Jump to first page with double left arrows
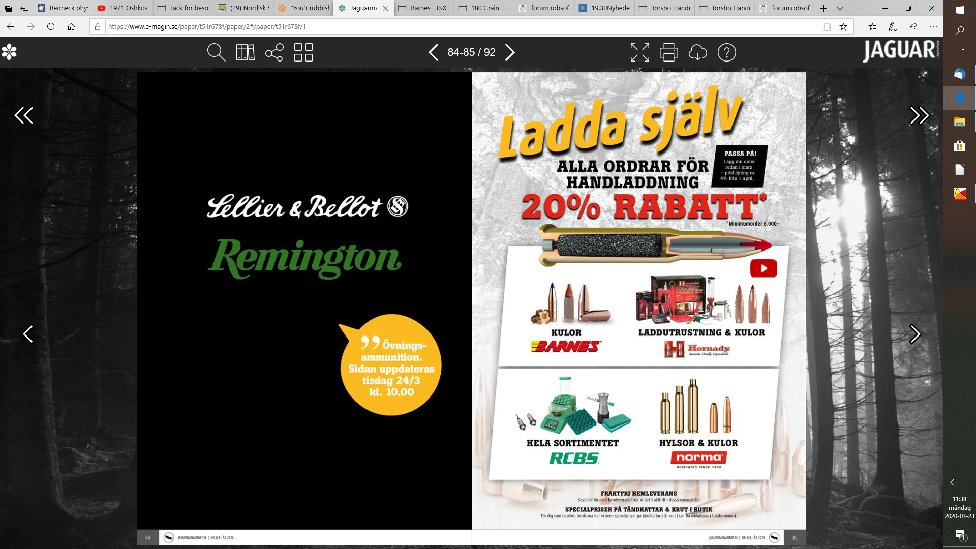 click(24, 116)
